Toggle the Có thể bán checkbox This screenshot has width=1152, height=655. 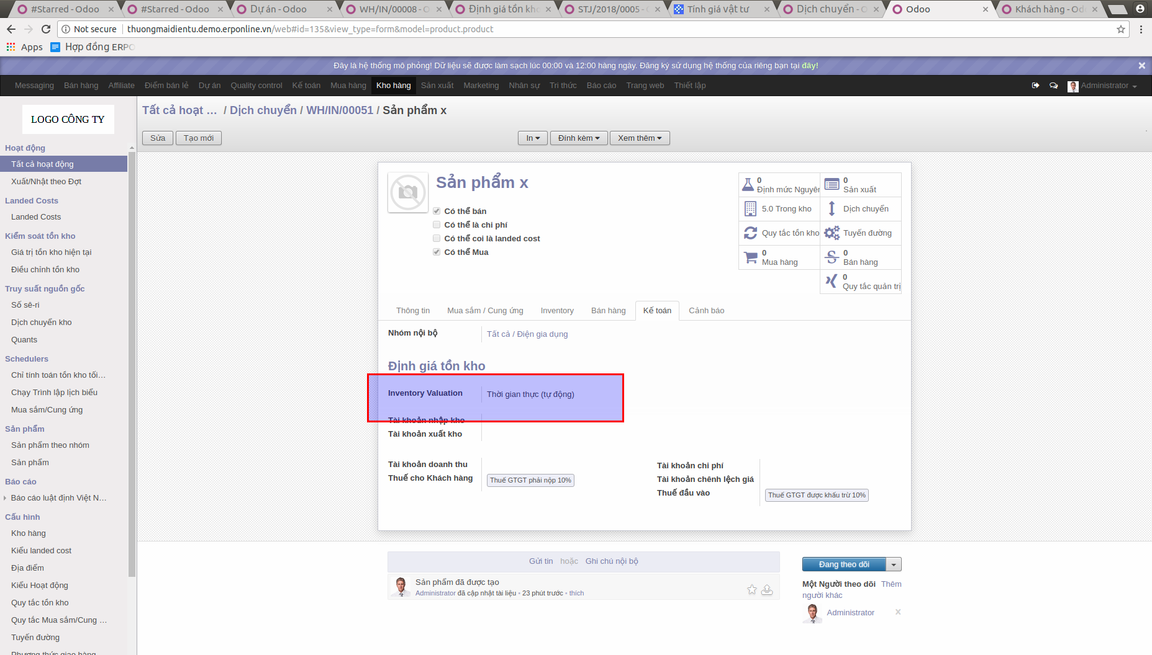coord(437,212)
